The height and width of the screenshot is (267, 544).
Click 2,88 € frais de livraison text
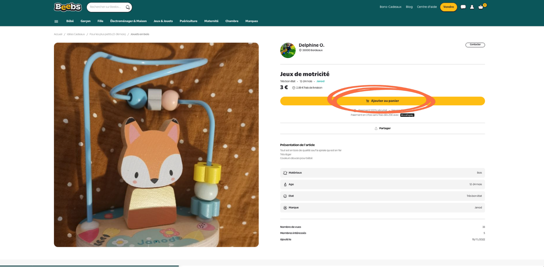point(309,88)
